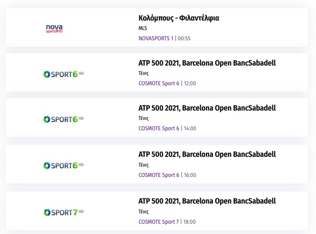Follow the COSMOTE Sport 6 link at 16:00

(x=159, y=175)
